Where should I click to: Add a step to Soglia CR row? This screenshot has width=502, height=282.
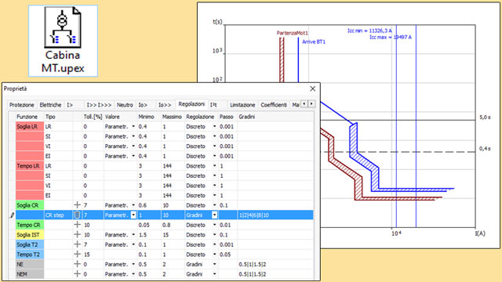77,205
